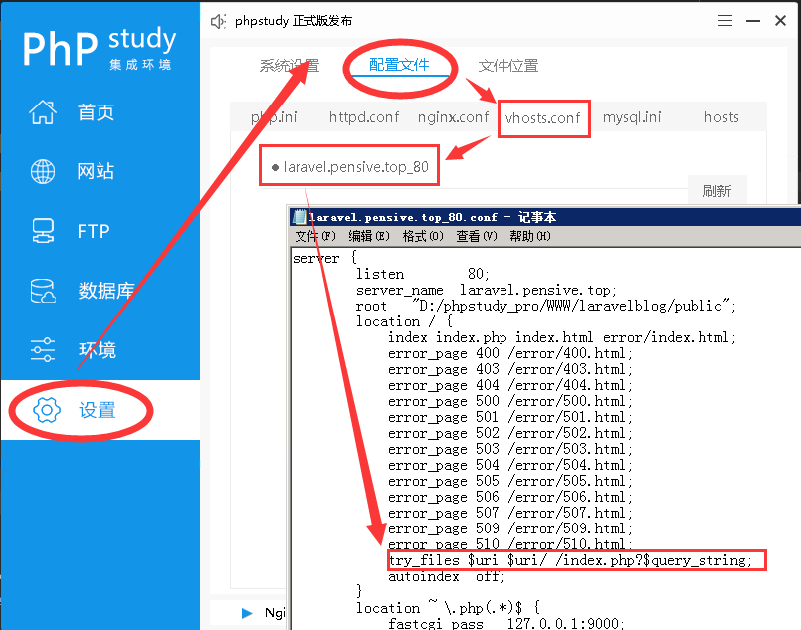The height and width of the screenshot is (630, 801).
Task: Click the blue play triangle near Ngi
Action: pyautogui.click(x=247, y=613)
